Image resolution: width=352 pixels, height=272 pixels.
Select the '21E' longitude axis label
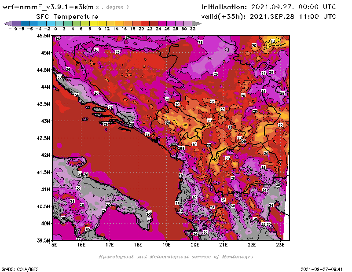(224, 245)
